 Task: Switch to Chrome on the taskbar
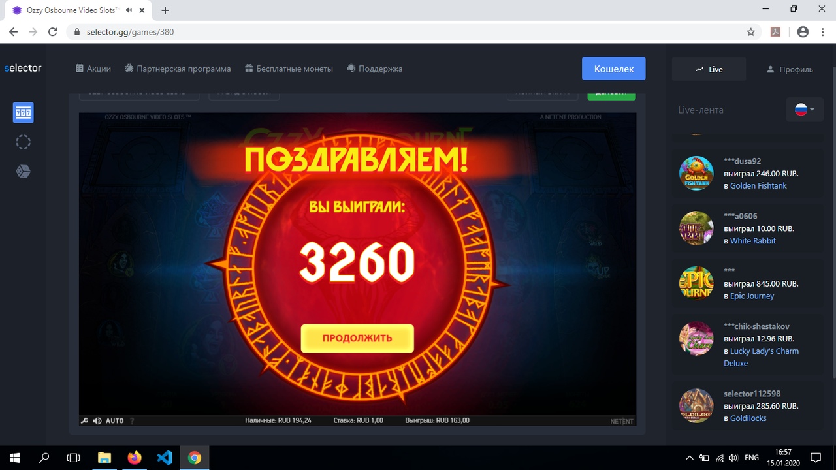(195, 458)
